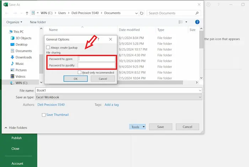Click the Password to open field

tap(96, 59)
